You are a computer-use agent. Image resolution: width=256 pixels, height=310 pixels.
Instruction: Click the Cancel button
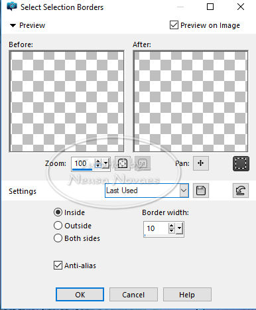coord(133,295)
